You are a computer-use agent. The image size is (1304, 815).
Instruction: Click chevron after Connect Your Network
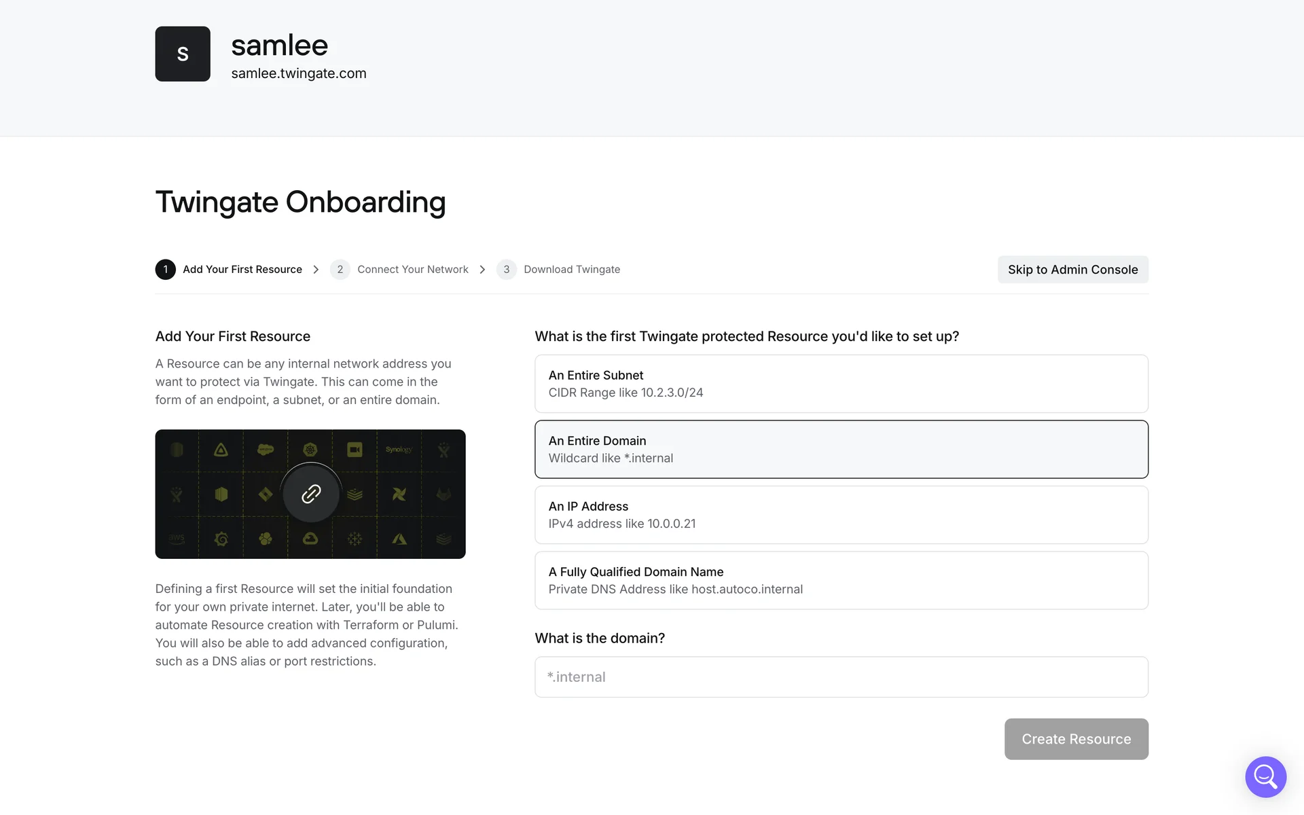482,270
